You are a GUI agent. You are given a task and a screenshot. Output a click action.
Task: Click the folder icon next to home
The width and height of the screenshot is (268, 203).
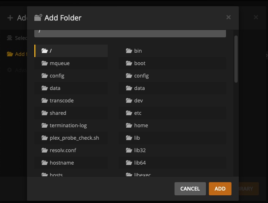coord(129,125)
